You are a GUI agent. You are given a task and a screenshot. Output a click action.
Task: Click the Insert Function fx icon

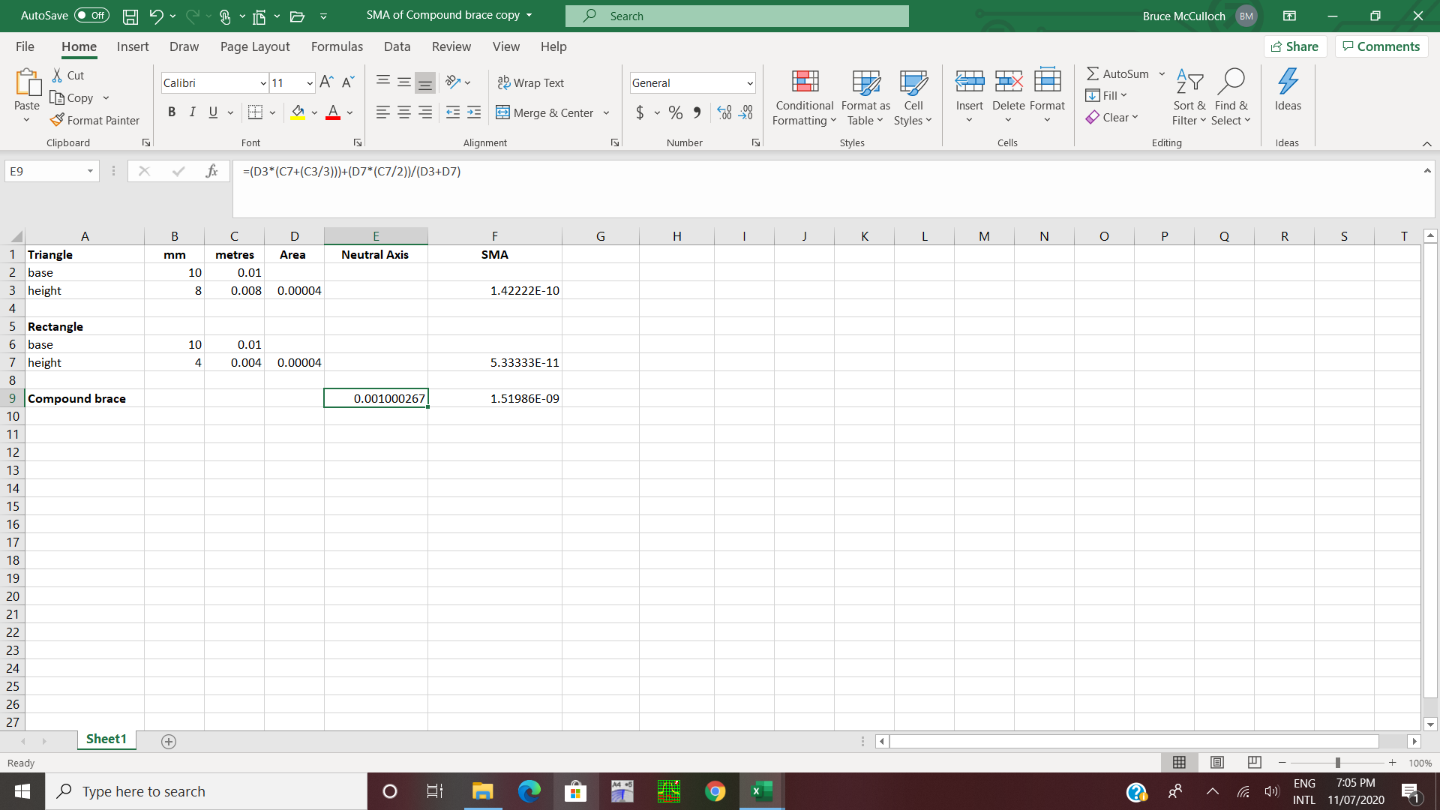212,172
